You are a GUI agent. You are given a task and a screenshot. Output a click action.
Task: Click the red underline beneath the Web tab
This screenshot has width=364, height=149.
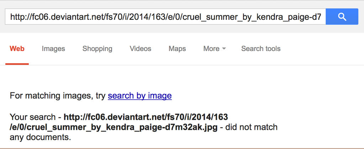(17, 64)
